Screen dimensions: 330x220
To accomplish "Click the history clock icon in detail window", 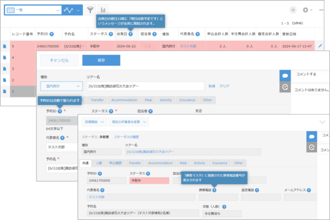I will (312, 147).
